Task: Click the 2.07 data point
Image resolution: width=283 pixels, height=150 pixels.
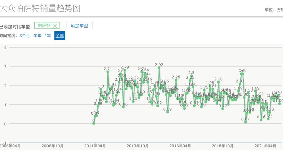Action: [x=240, y=84]
